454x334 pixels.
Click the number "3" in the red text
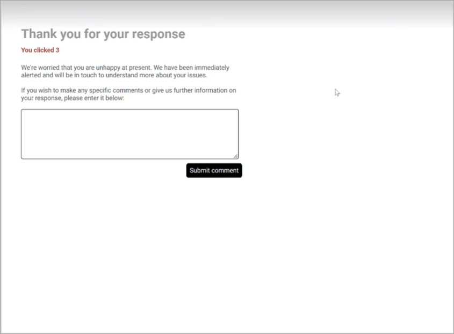point(57,50)
